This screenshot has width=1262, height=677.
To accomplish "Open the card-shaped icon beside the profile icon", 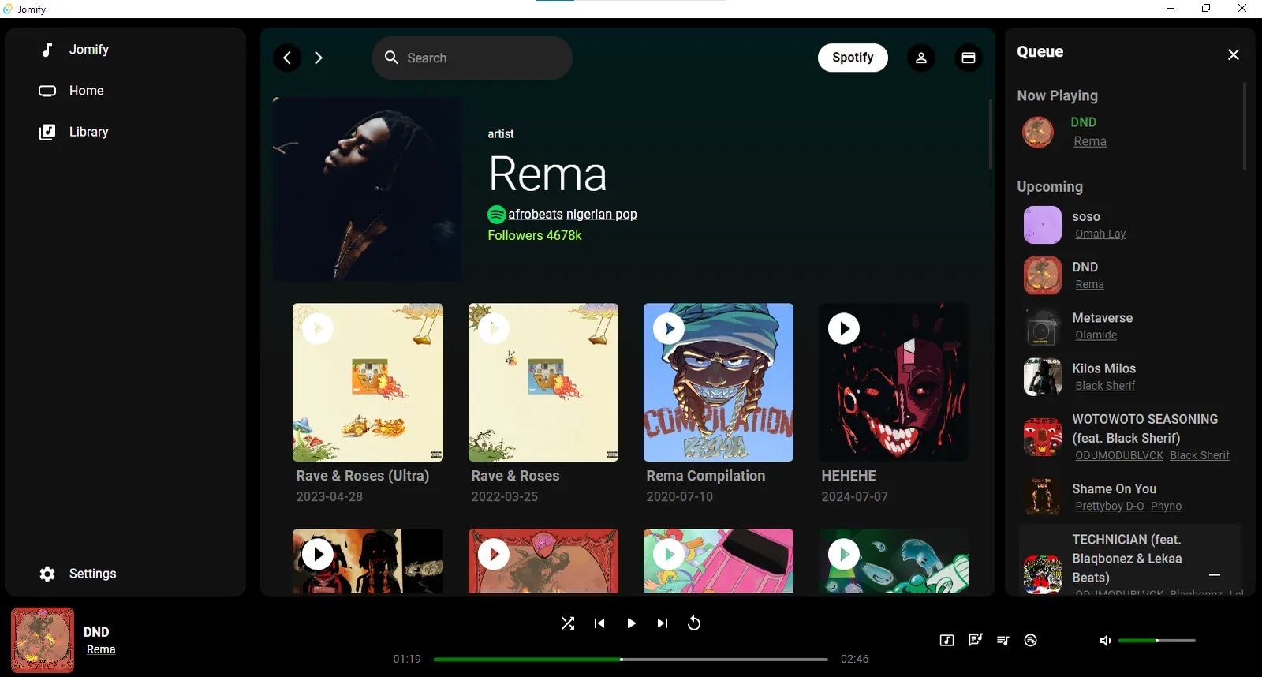I will coord(969,58).
